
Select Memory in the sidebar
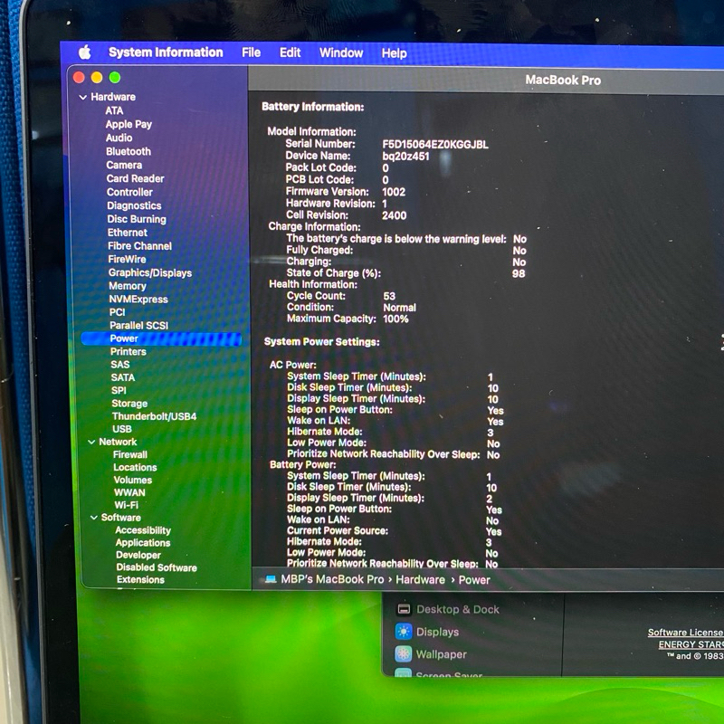[127, 286]
